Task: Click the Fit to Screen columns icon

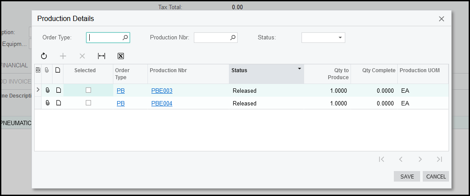Action: (x=102, y=56)
